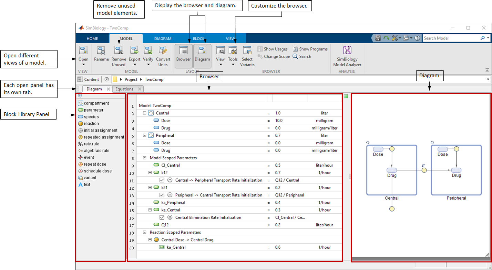Remove unused model elements

(x=119, y=56)
